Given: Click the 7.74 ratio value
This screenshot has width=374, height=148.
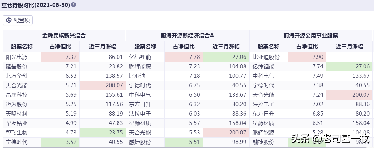Looking at the screenshot, I should [x=318, y=67].
